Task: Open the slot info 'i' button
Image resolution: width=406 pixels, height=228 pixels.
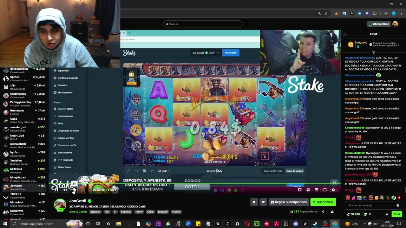Action: point(149,159)
